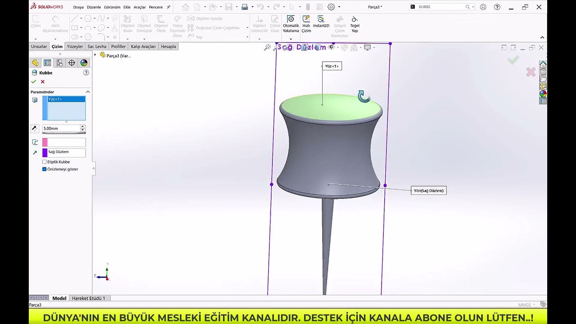Click the Sağ Düzlem direction selection box
The image size is (576, 324).
pyautogui.click(x=64, y=153)
